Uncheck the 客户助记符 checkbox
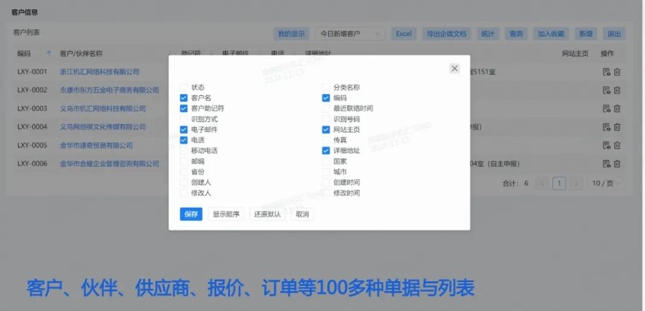Image resolution: width=645 pixels, height=311 pixels. point(184,109)
